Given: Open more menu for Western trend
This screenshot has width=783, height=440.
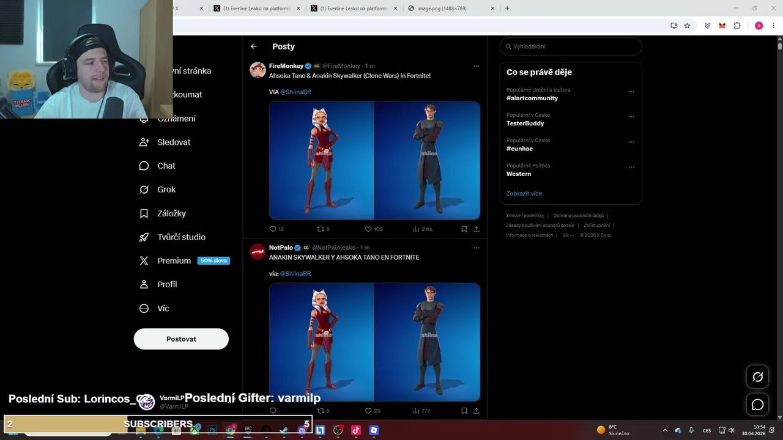Looking at the screenshot, I should click(x=631, y=167).
